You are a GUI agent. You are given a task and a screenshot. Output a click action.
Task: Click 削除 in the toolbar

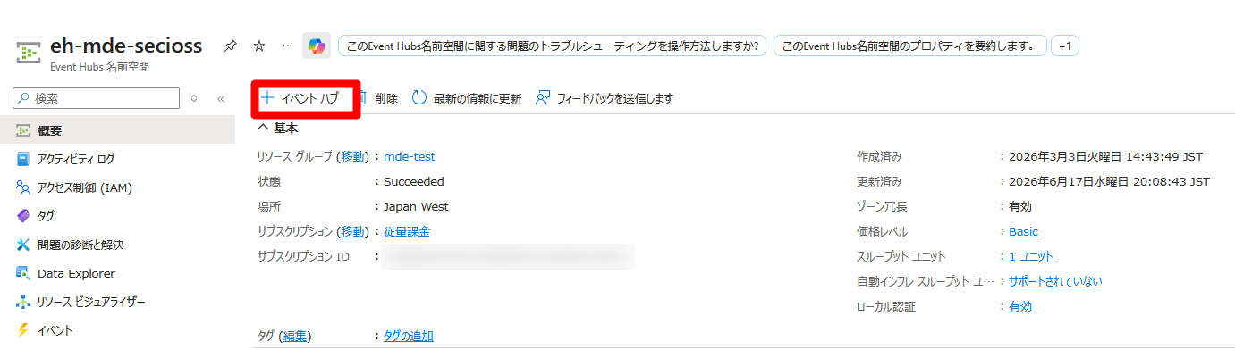[377, 98]
